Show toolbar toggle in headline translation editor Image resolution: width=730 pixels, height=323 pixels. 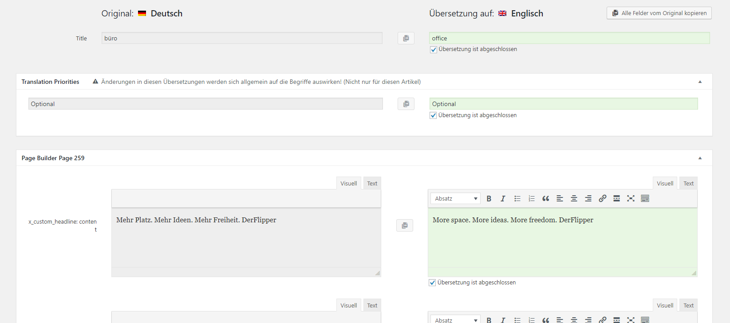click(645, 198)
